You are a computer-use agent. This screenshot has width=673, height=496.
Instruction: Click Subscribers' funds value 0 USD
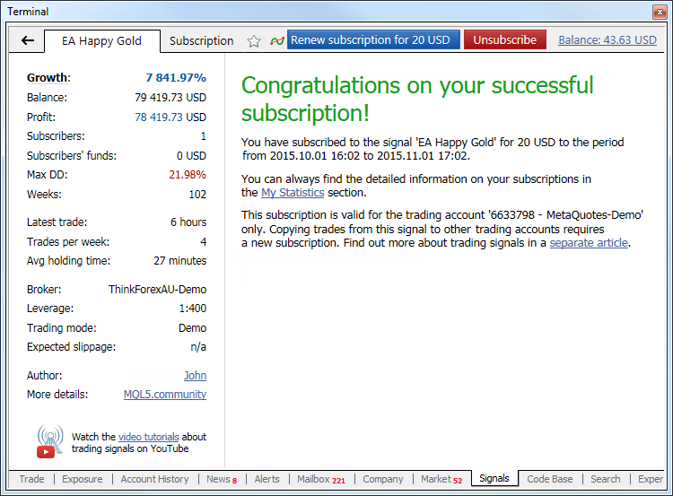pos(191,156)
